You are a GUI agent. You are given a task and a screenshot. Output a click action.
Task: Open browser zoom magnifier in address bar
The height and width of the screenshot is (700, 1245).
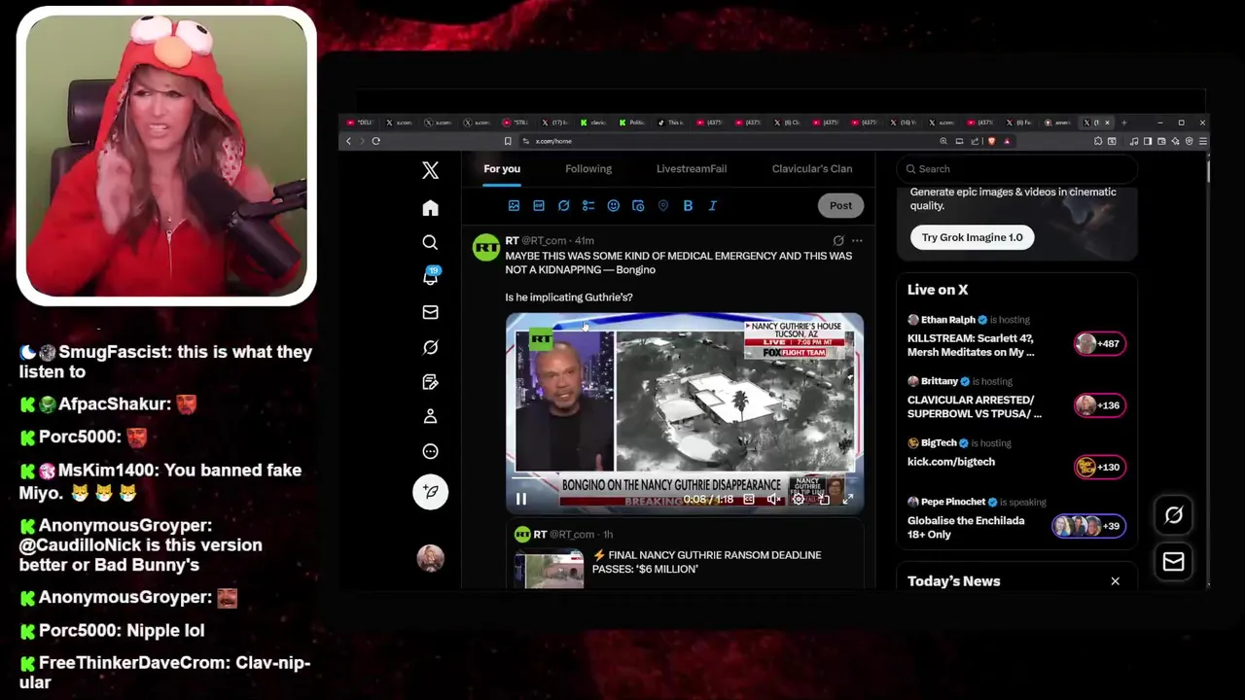943,142
